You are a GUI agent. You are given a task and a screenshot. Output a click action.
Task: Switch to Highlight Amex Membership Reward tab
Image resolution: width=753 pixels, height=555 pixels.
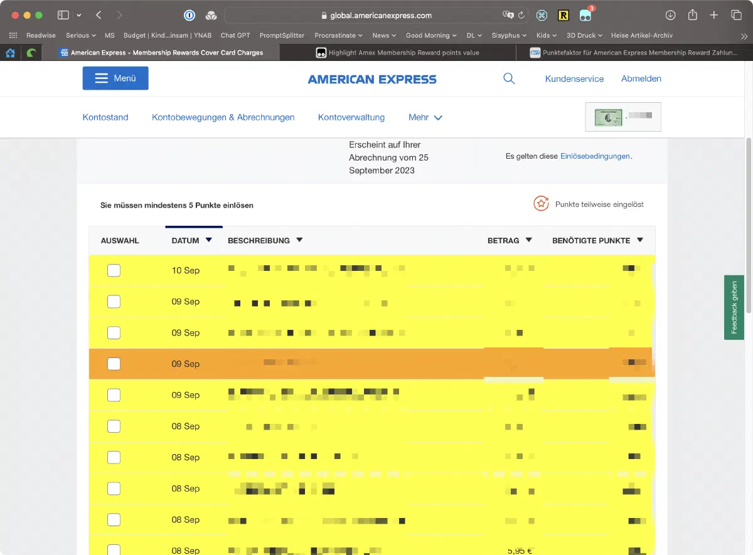403,53
